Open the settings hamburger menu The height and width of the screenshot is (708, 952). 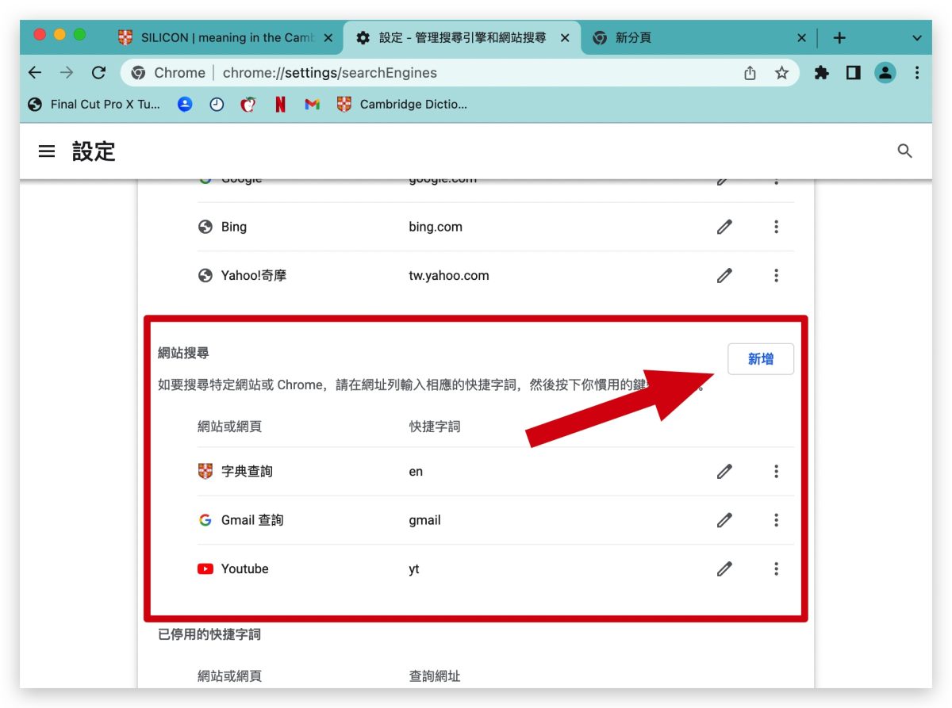47,151
